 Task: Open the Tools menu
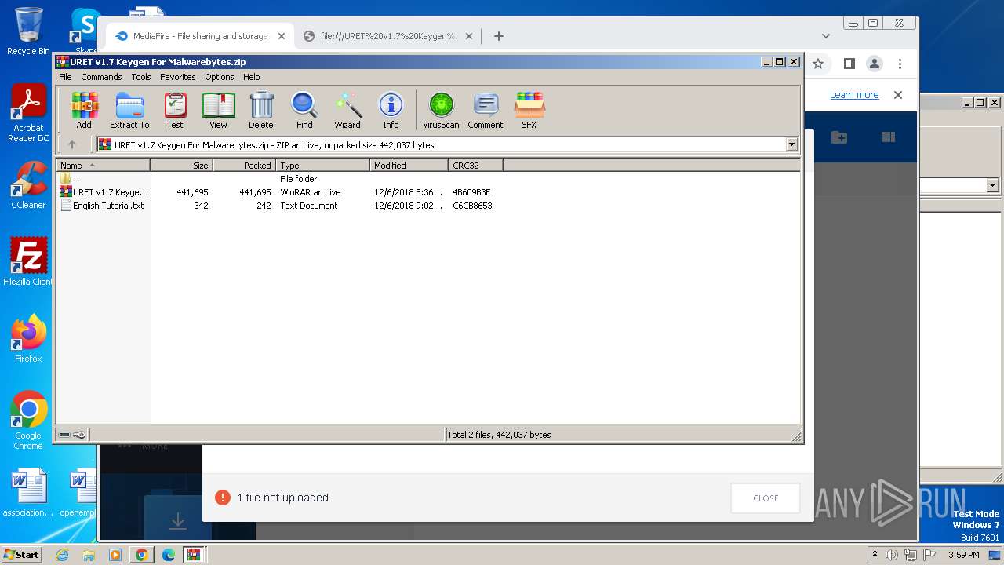[x=141, y=77]
